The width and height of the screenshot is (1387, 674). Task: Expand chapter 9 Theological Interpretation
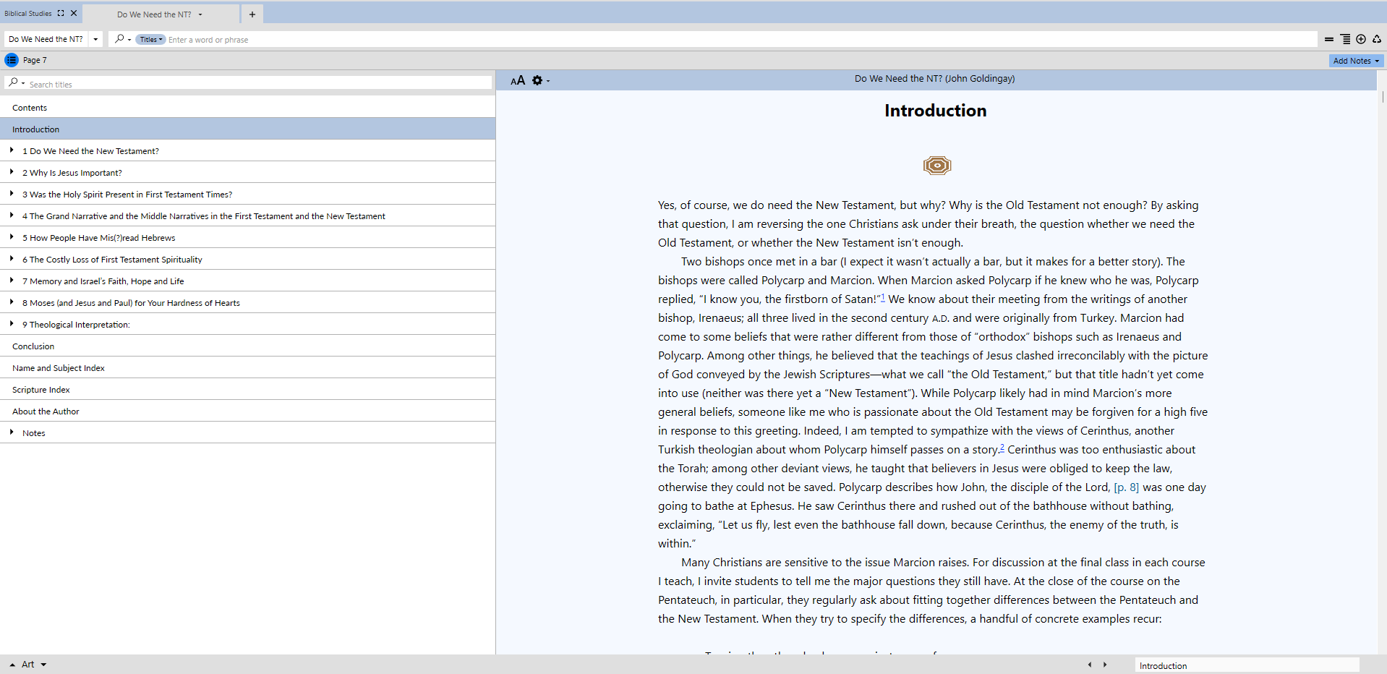(x=12, y=324)
